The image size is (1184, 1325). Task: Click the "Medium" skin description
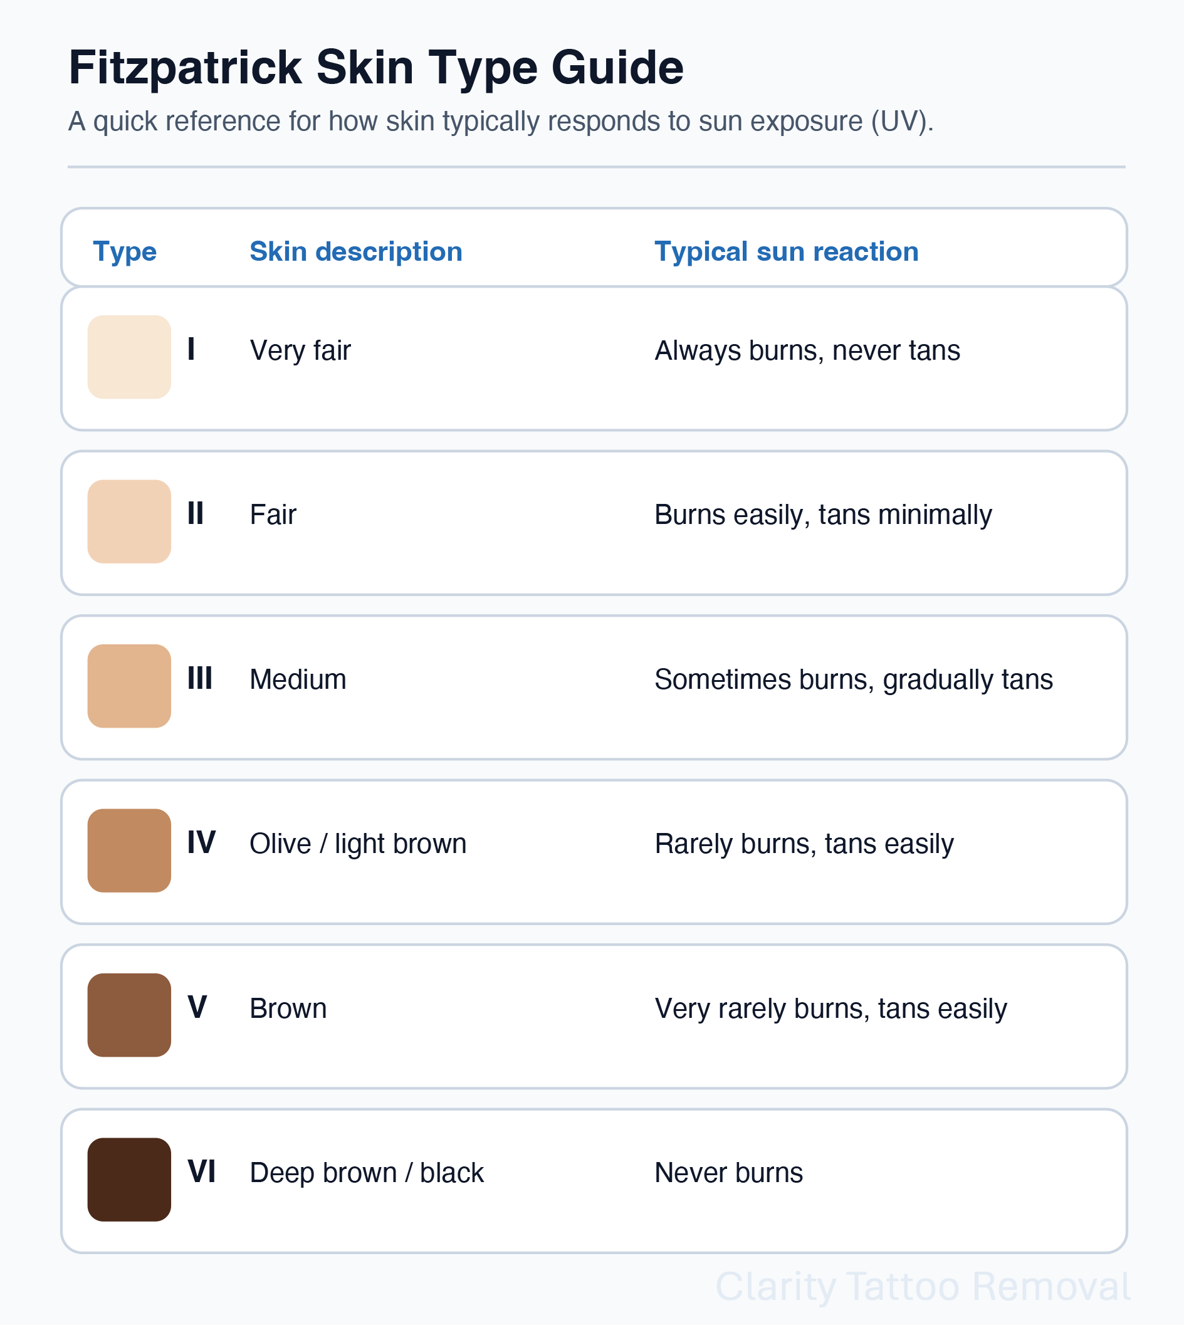tap(298, 680)
